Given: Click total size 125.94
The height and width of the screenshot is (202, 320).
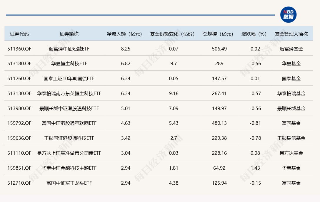Looking at the screenshot, I should pos(219,183).
